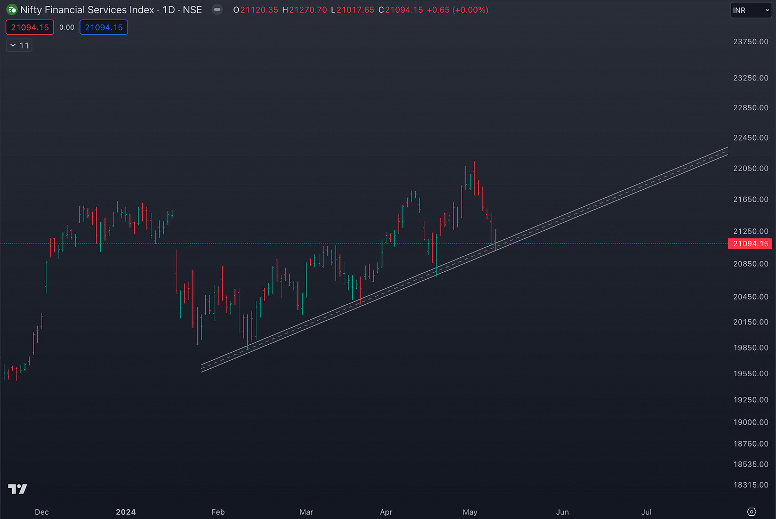Open chart settings gear icon at bottom right
Viewport: 776px width, 519px height.
point(751,512)
